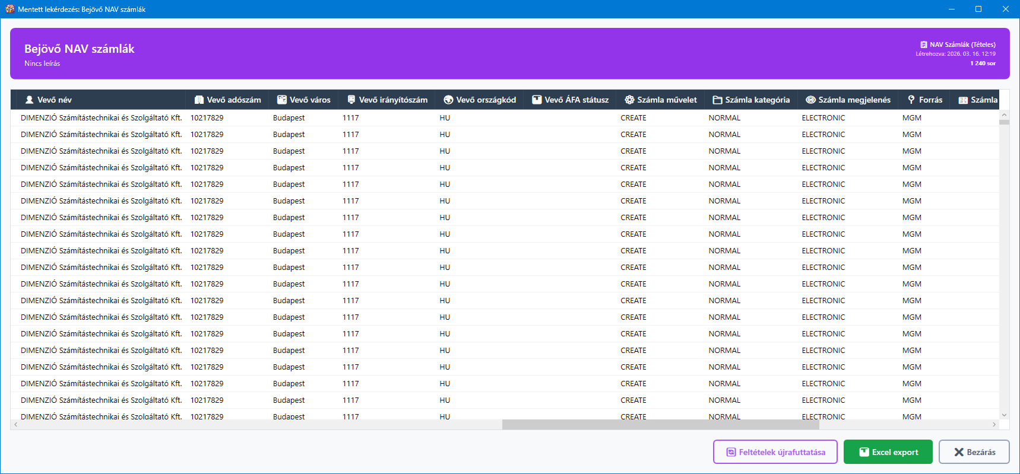Click the pin icon beside Forrás

911,100
